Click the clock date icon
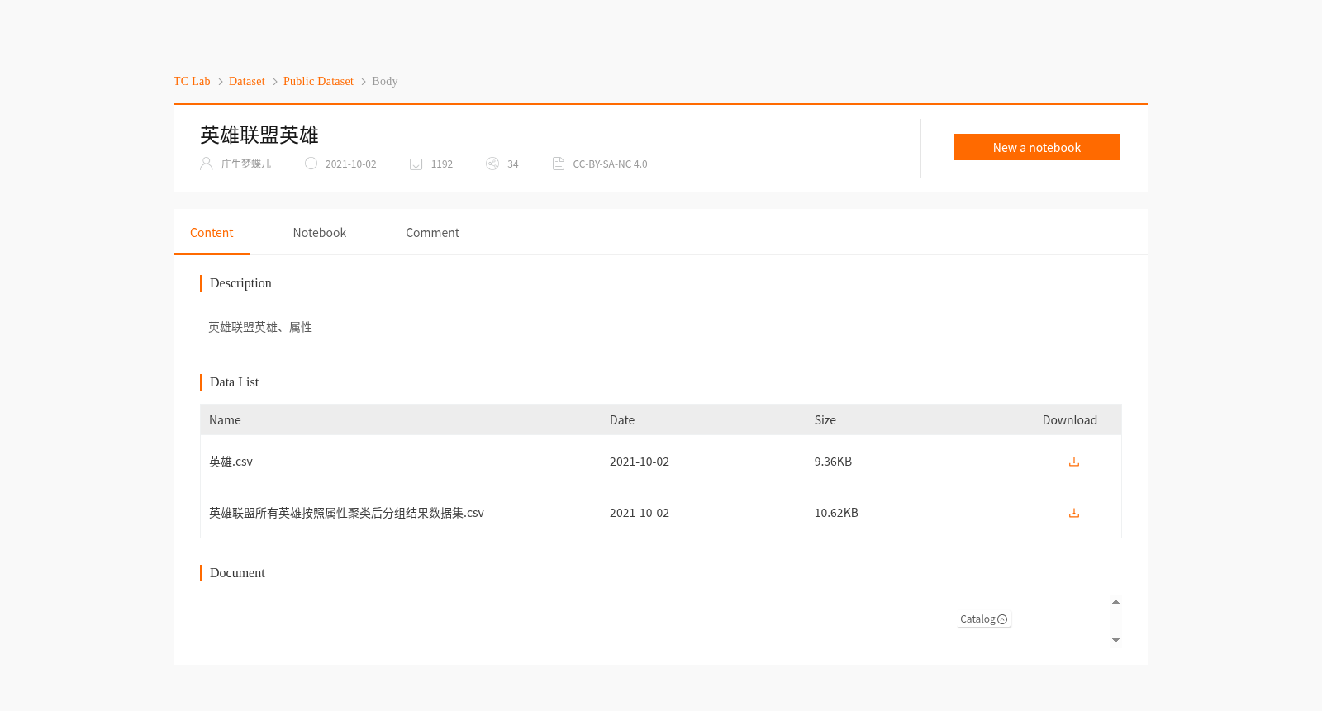 pyautogui.click(x=311, y=164)
